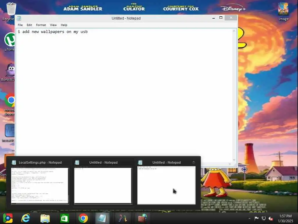Show hidden system tray icons
The height and width of the screenshot is (224, 298).
249,218
